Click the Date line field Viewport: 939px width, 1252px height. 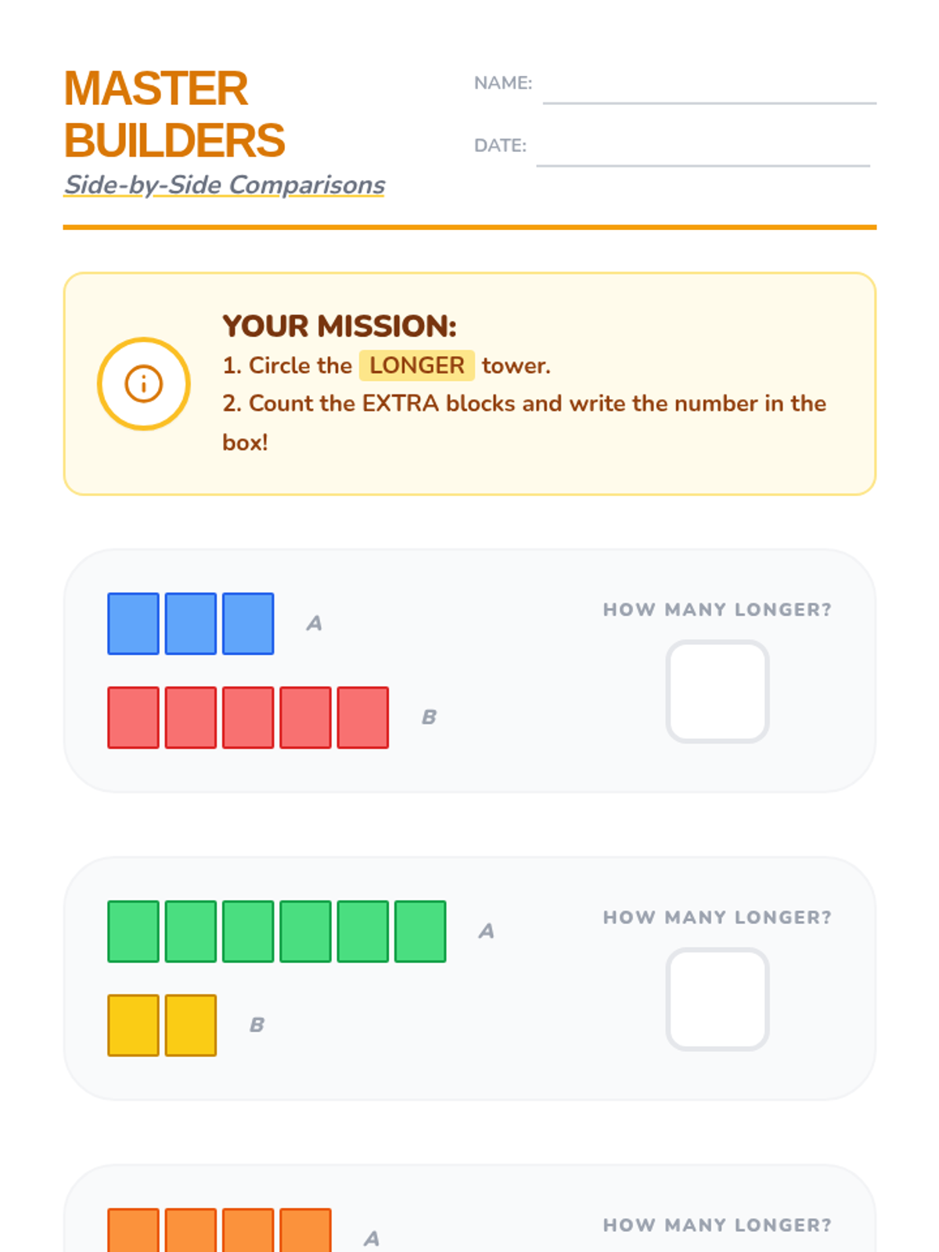click(x=703, y=150)
